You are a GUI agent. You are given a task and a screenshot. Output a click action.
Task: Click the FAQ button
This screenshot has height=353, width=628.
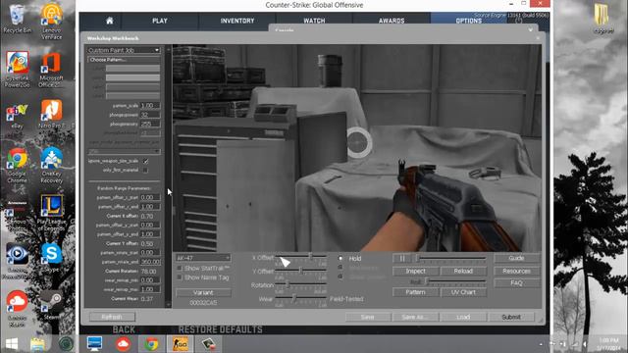coord(517,283)
